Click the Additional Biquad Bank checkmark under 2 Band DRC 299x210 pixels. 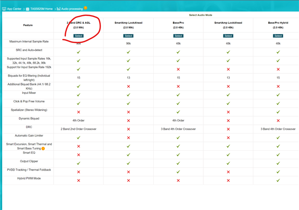tap(78, 86)
